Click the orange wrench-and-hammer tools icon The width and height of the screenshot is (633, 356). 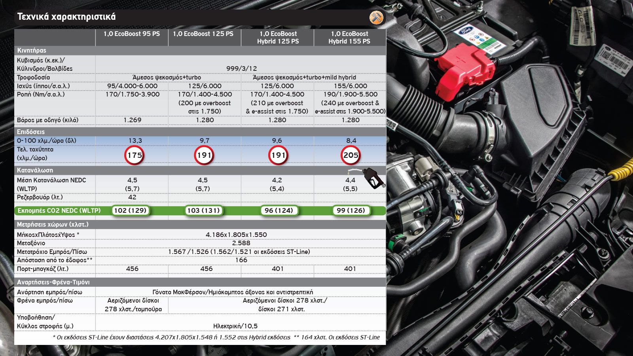coord(376,17)
